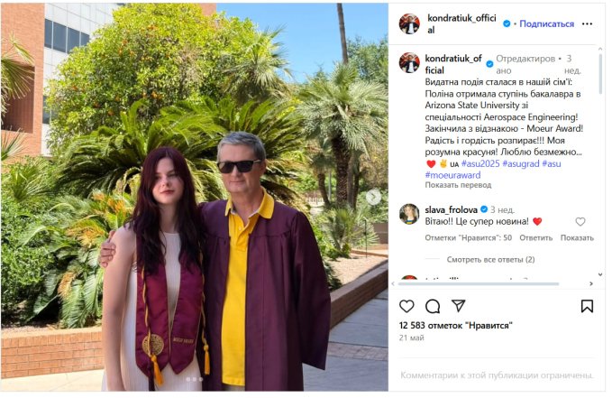Share the post via paper plane icon

458,306
